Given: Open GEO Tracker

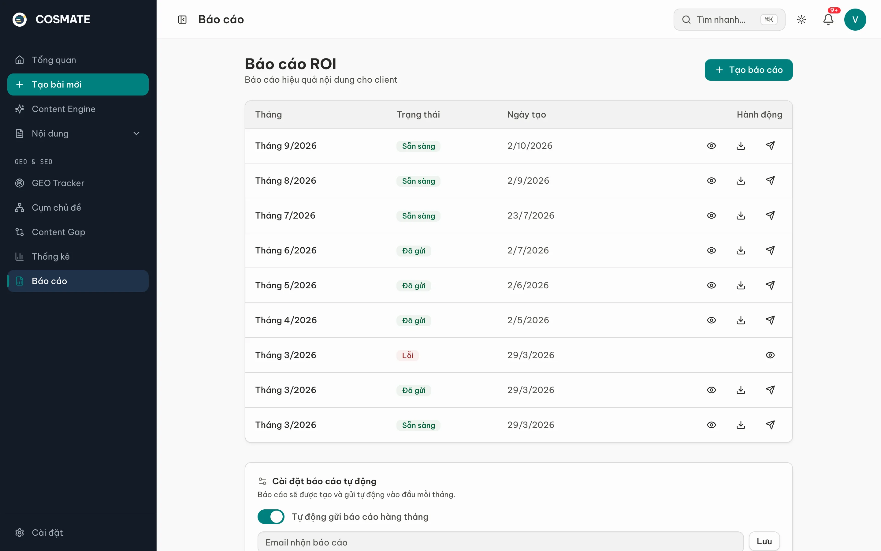Looking at the screenshot, I should [78, 183].
